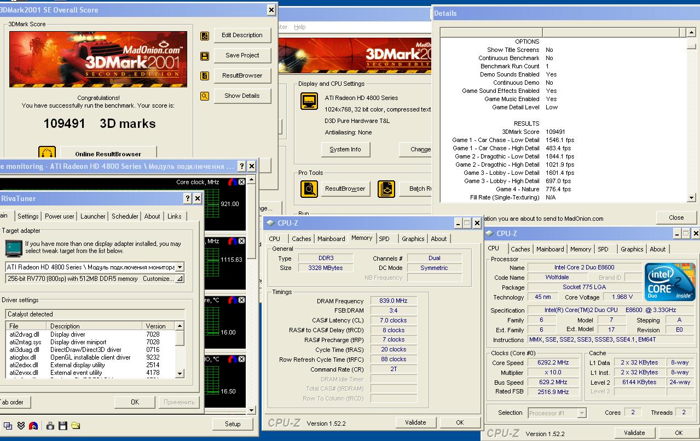Screen dimensions: 700x441
Task: Click the driver file list scroll-down arrow
Action: pyautogui.click(x=180, y=373)
